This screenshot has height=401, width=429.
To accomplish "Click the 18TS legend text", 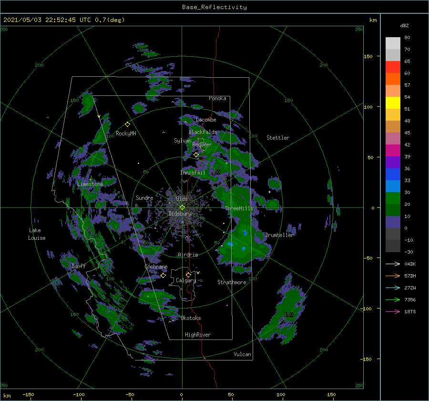I will (410, 311).
